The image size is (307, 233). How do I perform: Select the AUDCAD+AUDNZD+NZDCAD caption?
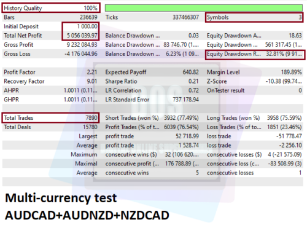(x=87, y=216)
